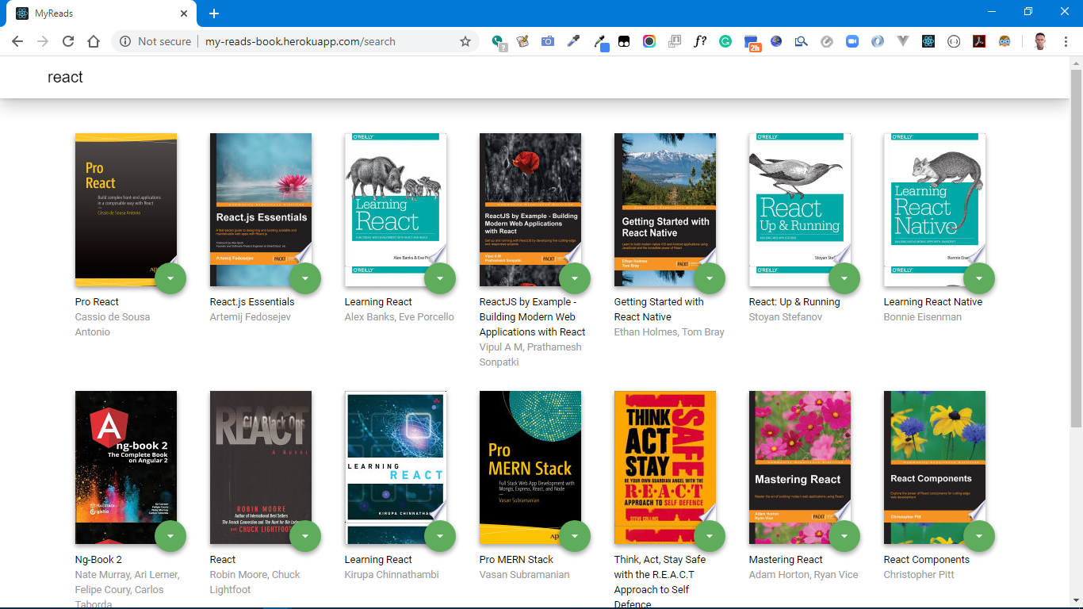Click author text 'Vasan Subramanian'
This screenshot has height=609, width=1083.
coord(524,575)
